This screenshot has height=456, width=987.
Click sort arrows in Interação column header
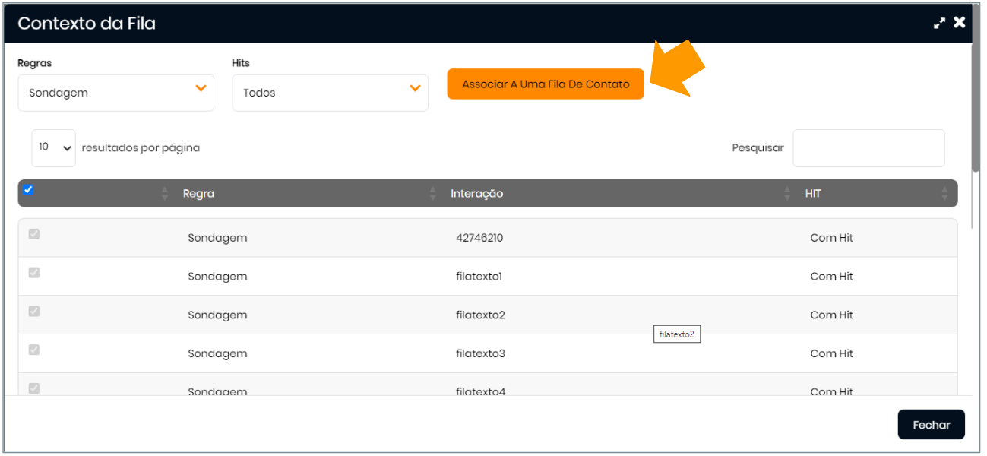point(787,194)
